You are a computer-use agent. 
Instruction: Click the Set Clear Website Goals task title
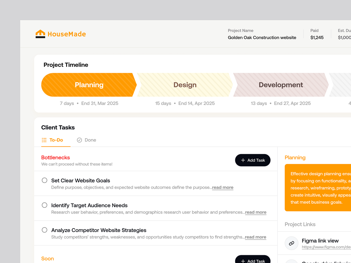81,181
